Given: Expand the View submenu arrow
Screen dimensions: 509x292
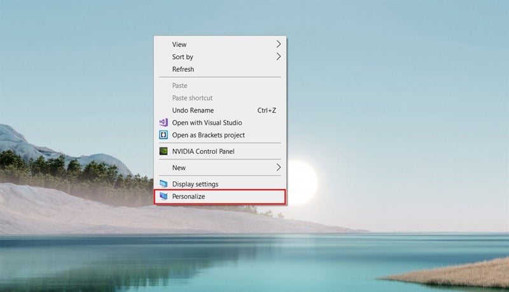Looking at the screenshot, I should [278, 45].
